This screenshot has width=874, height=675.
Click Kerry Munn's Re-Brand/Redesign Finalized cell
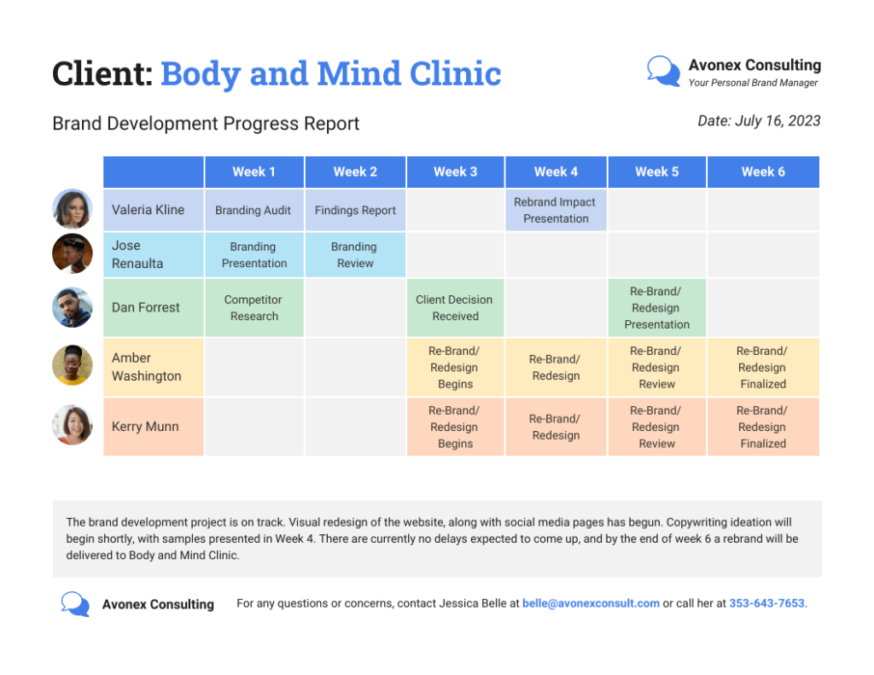click(x=762, y=427)
